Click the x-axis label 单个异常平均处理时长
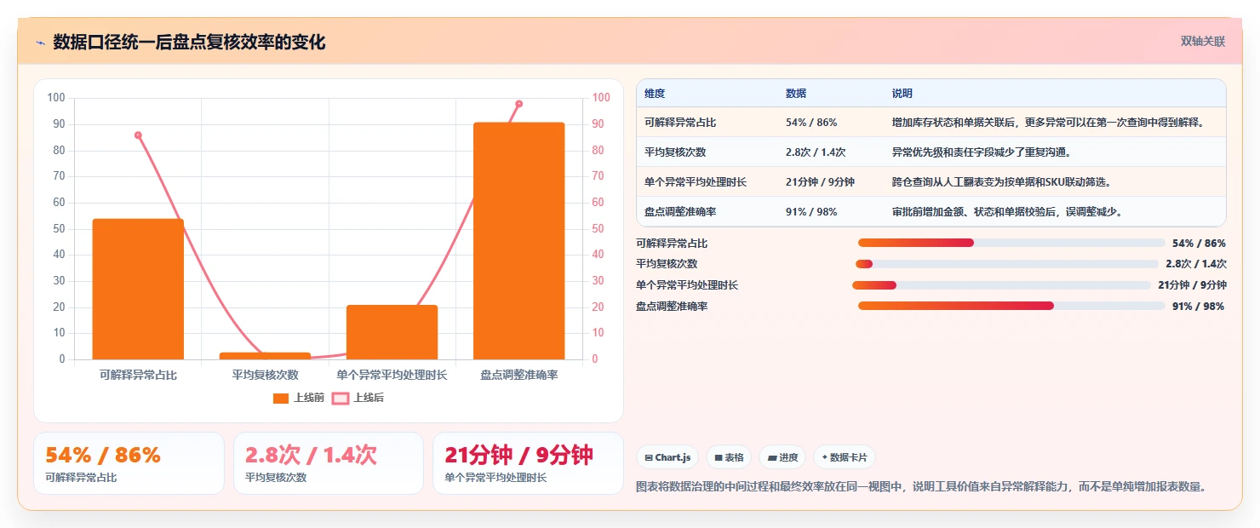The width and height of the screenshot is (1260, 528). pos(392,375)
